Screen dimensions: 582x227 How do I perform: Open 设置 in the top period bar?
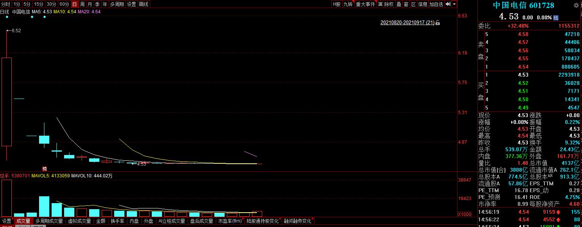tap(132, 4)
